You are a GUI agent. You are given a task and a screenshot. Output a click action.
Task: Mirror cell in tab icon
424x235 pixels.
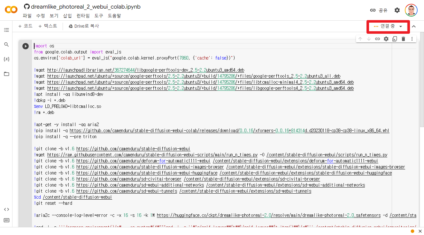395,39
